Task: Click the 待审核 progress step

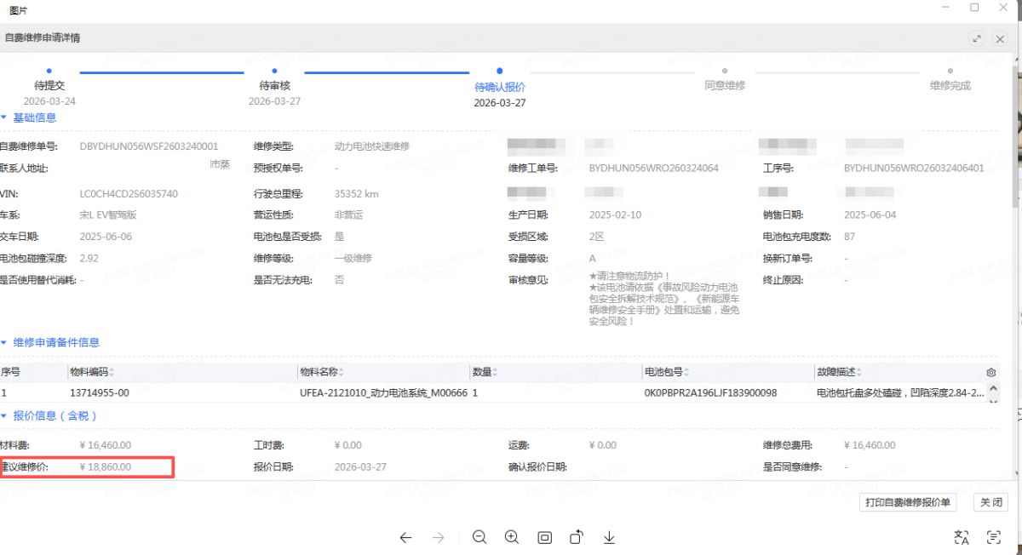Action: click(274, 85)
